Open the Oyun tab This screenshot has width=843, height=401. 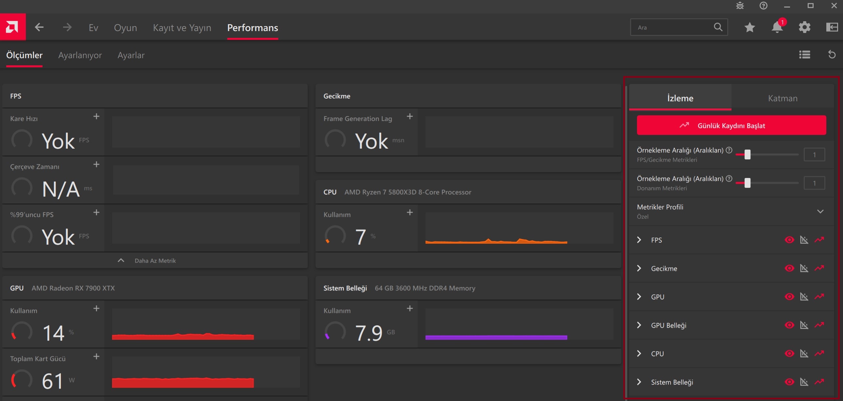[125, 27]
